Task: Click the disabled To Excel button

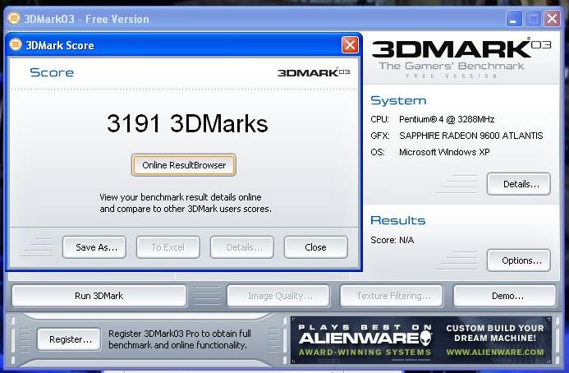Action: [168, 247]
